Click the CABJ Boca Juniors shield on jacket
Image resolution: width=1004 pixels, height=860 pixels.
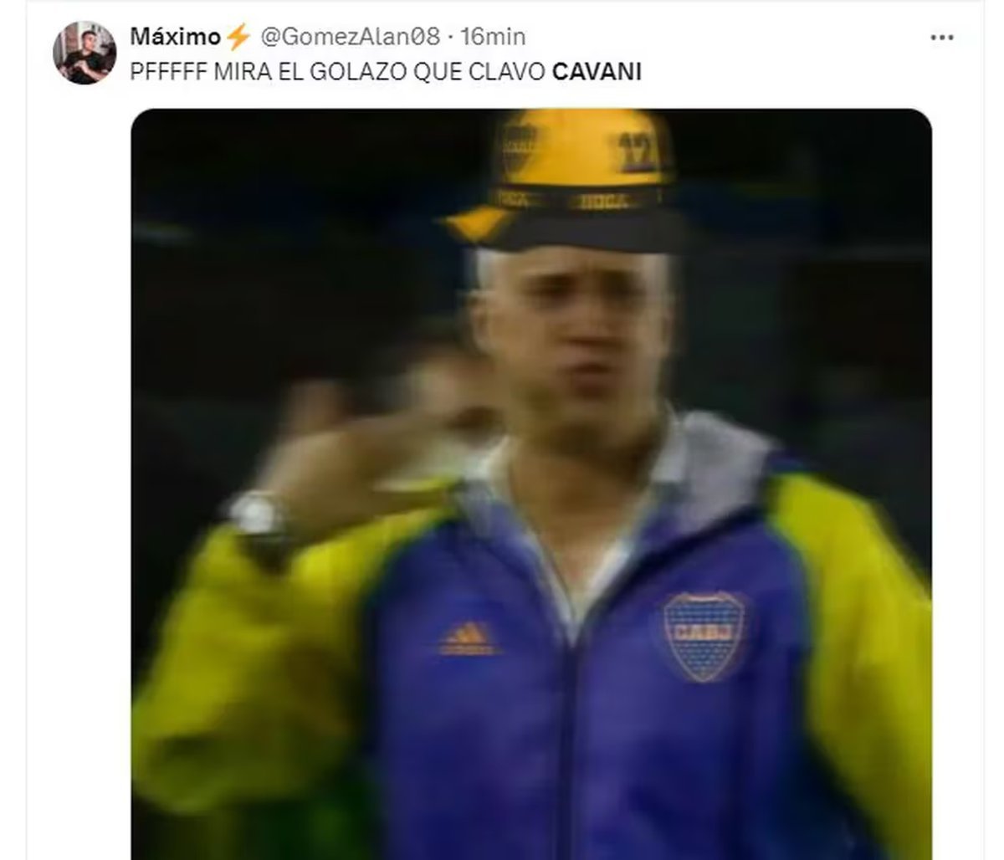pyautogui.click(x=704, y=636)
